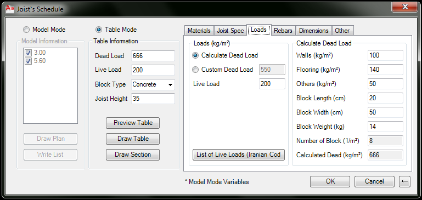Click the Preview Table button

133,123
